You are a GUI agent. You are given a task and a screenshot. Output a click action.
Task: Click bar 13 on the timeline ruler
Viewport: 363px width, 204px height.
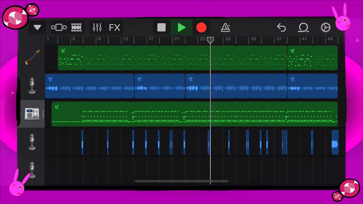pos(126,39)
